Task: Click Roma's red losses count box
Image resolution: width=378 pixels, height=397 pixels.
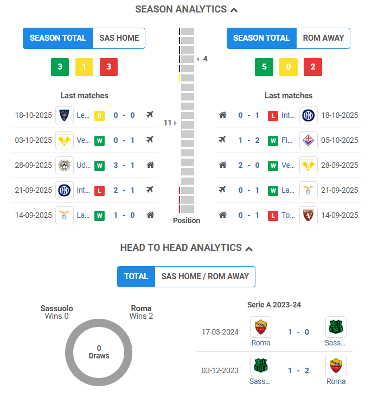Action: pyautogui.click(x=313, y=67)
